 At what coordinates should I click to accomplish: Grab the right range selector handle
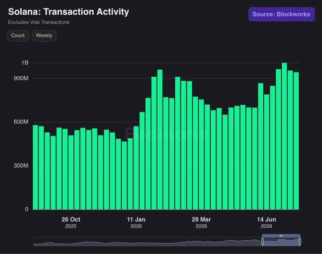tap(300, 242)
